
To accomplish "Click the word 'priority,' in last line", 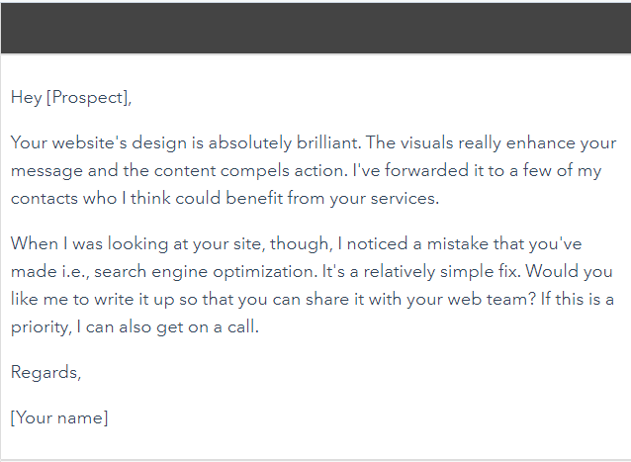I will [x=42, y=326].
